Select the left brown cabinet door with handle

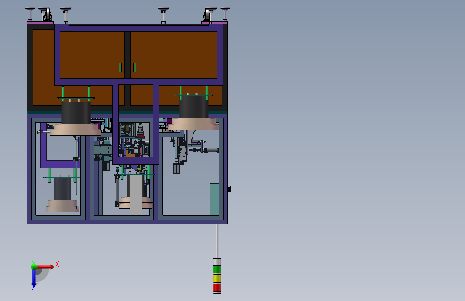coord(92,55)
